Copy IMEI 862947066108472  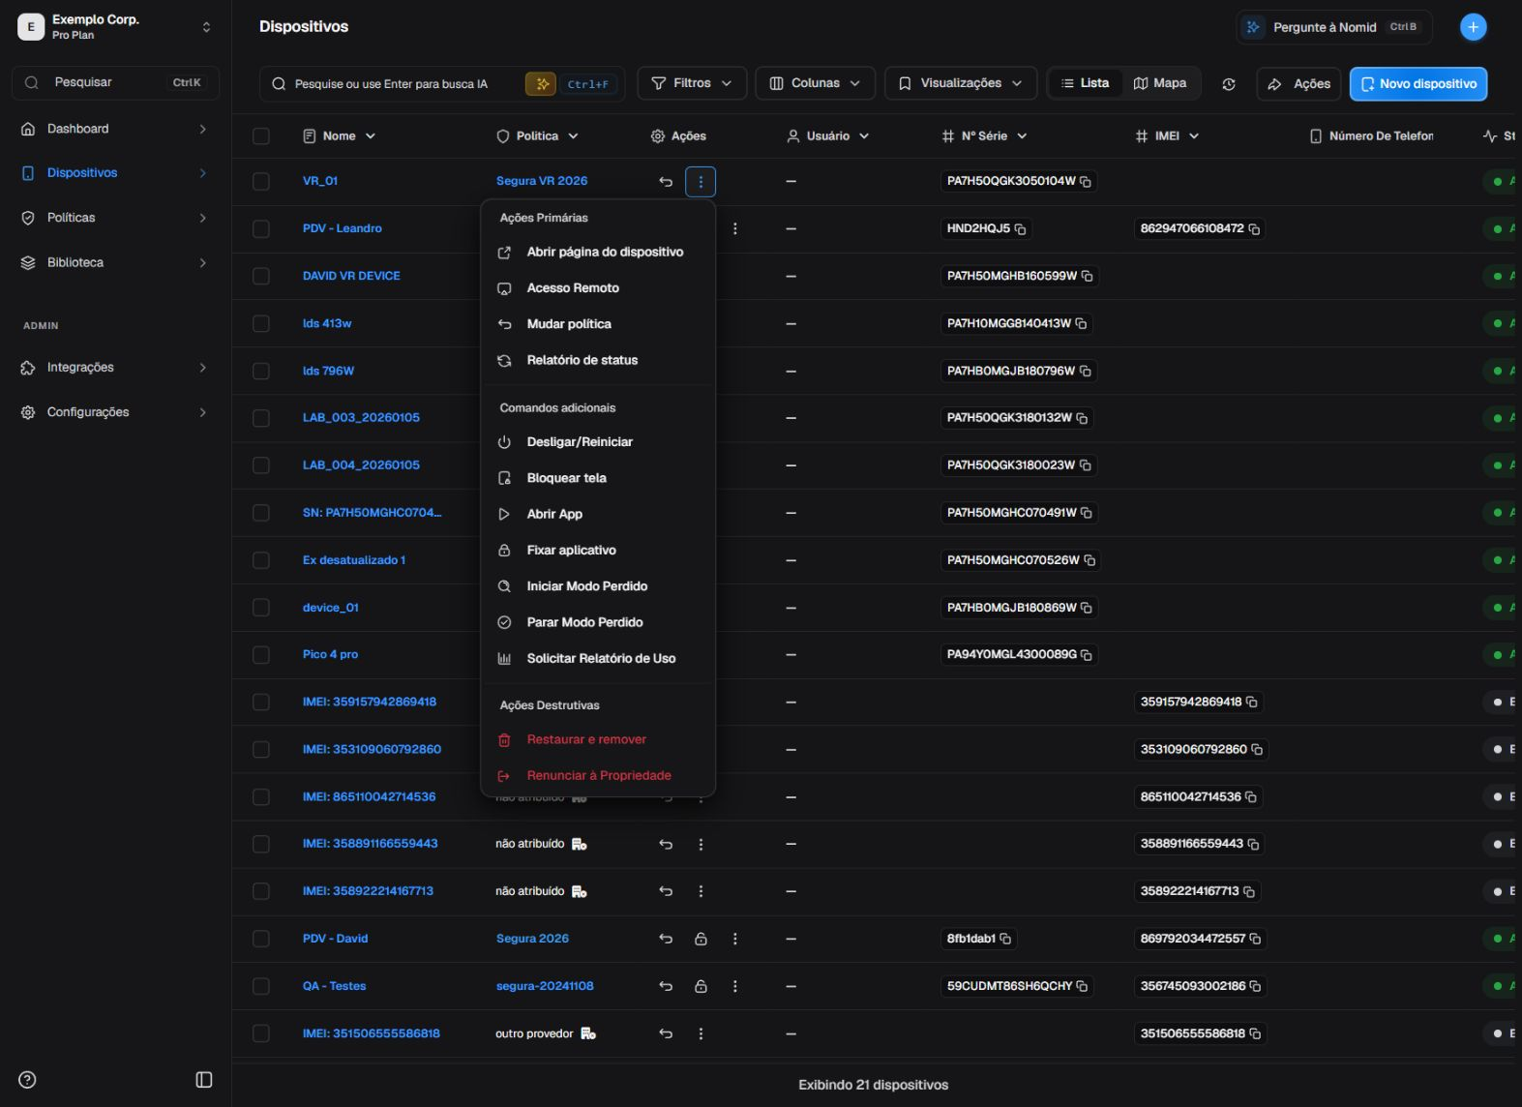[x=1254, y=229]
